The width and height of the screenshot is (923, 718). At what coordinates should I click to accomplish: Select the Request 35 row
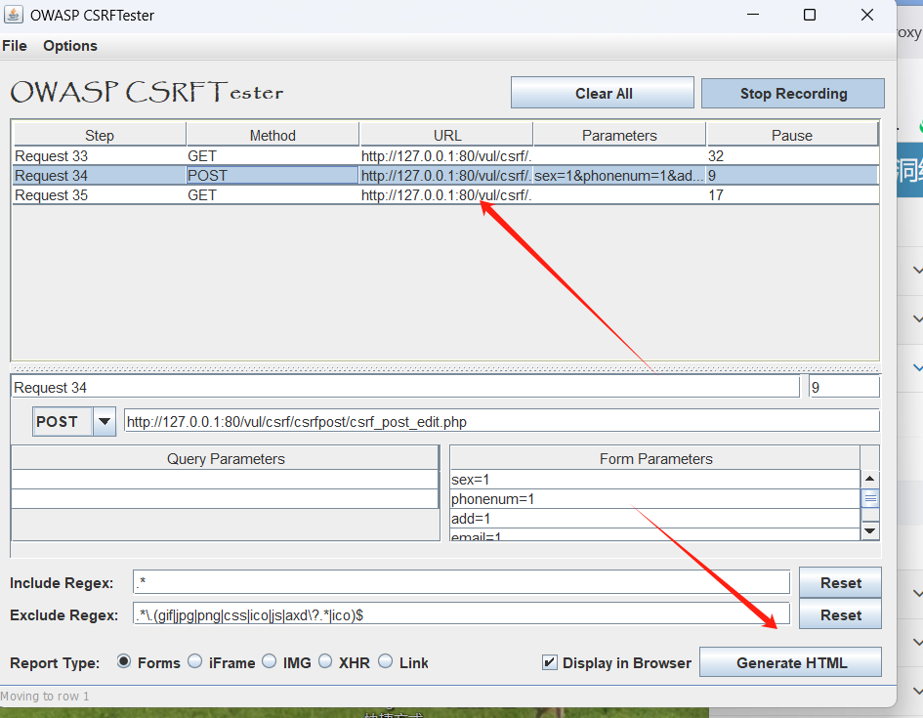click(445, 194)
